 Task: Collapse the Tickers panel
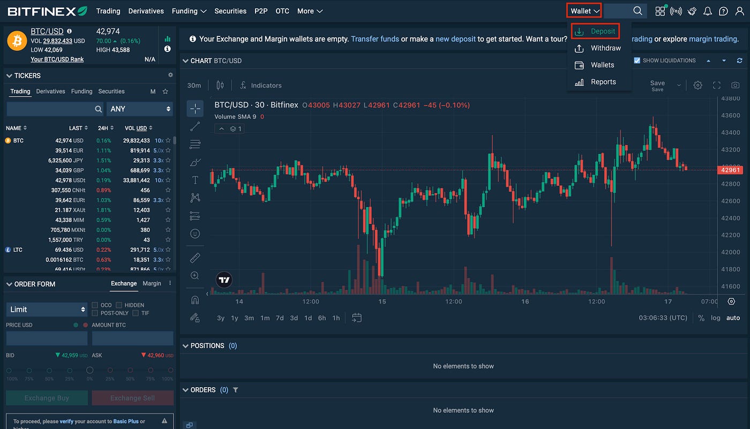[x=9, y=76]
